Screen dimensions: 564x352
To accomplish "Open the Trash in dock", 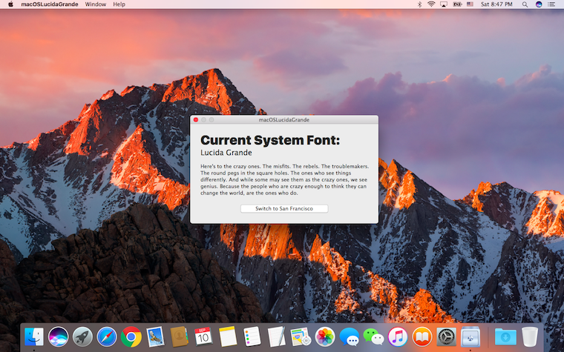I will 530,336.
